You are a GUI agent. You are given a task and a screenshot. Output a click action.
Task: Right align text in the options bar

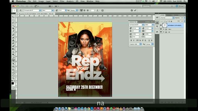point(88,10)
